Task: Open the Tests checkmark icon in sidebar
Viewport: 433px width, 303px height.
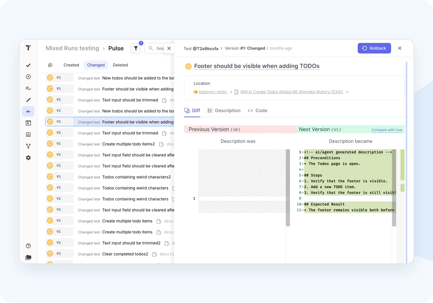Action: 28,65
